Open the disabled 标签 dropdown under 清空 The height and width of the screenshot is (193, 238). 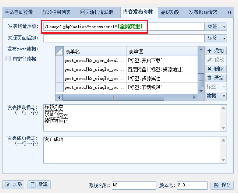(x=216, y=87)
